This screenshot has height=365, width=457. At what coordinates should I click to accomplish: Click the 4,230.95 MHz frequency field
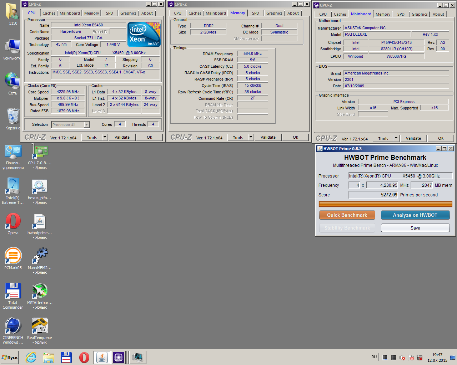[382, 185]
